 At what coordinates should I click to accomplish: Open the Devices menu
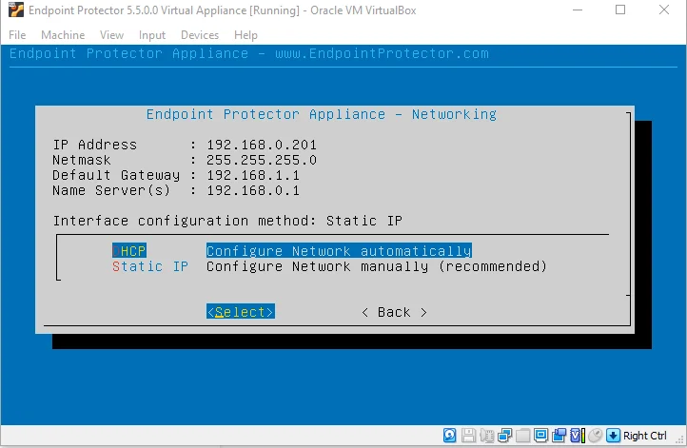[x=200, y=35]
